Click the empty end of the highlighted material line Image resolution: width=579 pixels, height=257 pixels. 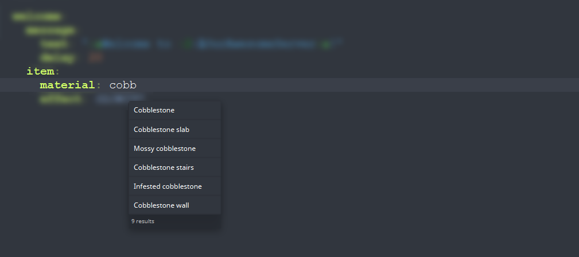pos(357,85)
